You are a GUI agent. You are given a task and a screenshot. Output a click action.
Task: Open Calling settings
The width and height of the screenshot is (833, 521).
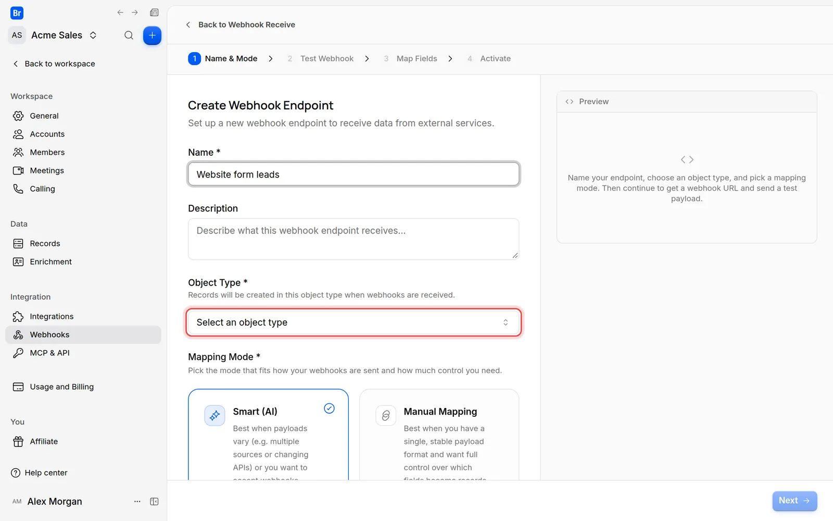(83, 189)
